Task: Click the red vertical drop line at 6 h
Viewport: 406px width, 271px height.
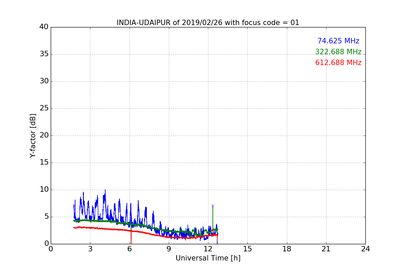Action: (x=131, y=237)
